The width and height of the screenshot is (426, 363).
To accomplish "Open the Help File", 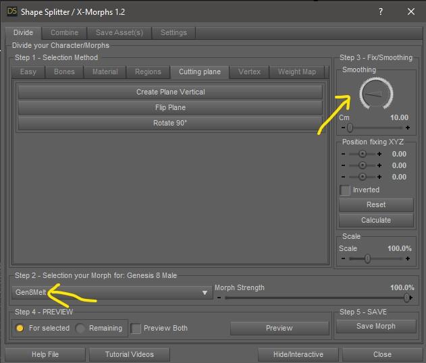I will [45, 355].
